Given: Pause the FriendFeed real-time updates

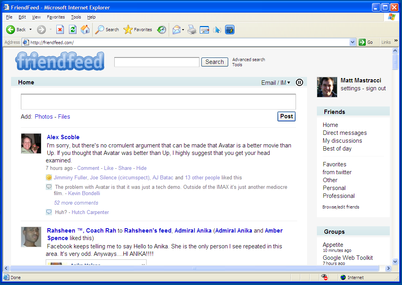Looking at the screenshot, I should coord(300,82).
